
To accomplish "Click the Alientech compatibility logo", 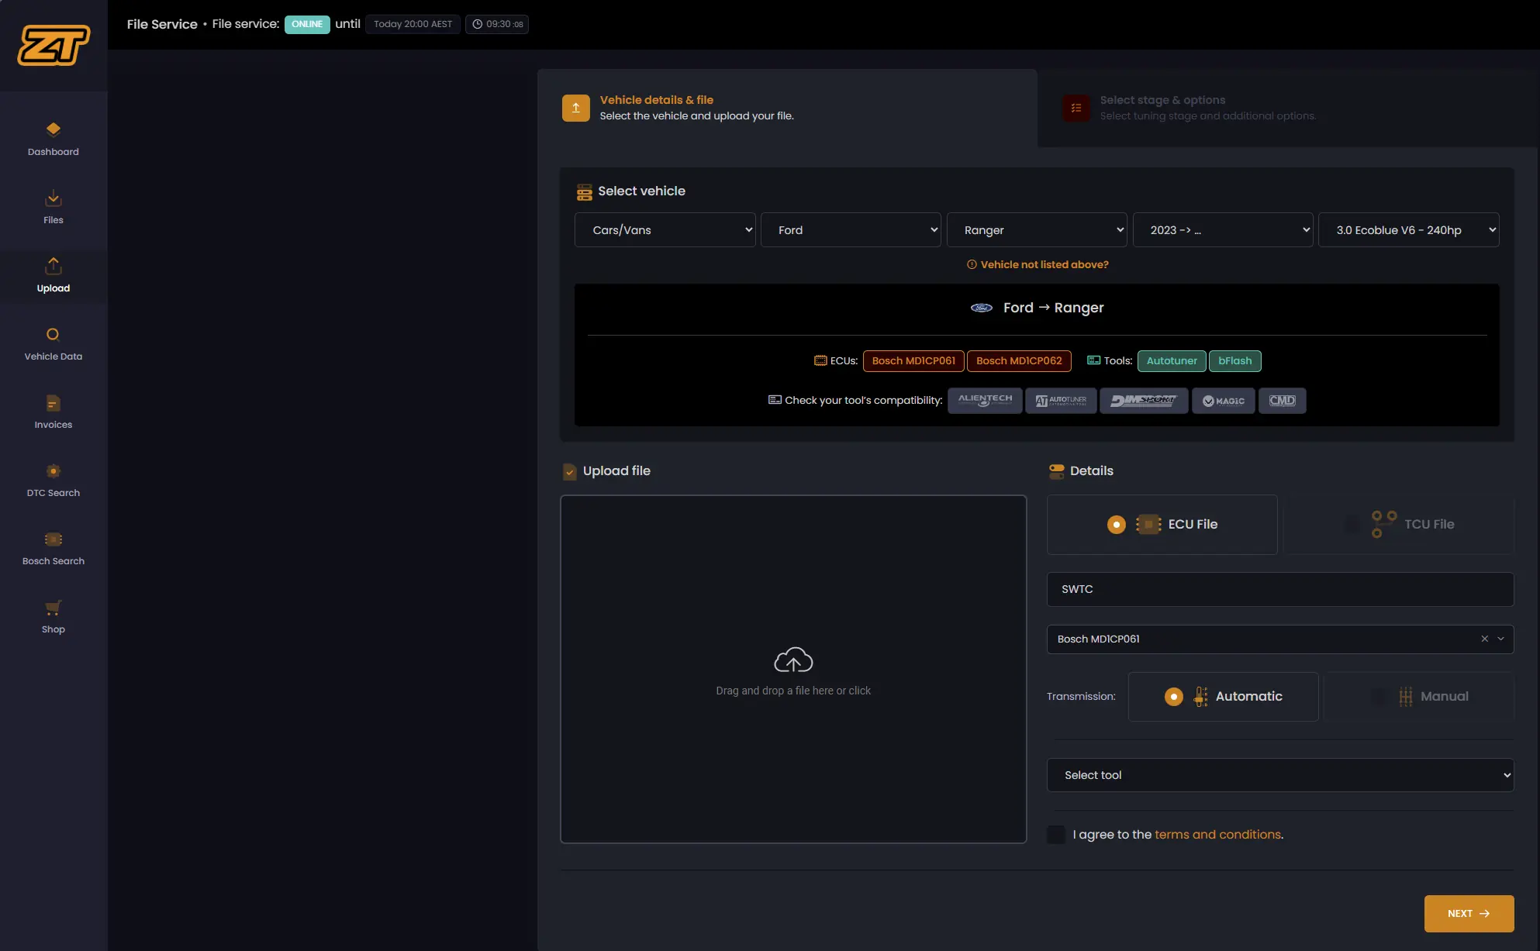I will 985,401.
